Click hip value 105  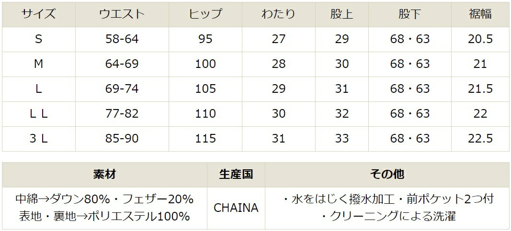205,89
